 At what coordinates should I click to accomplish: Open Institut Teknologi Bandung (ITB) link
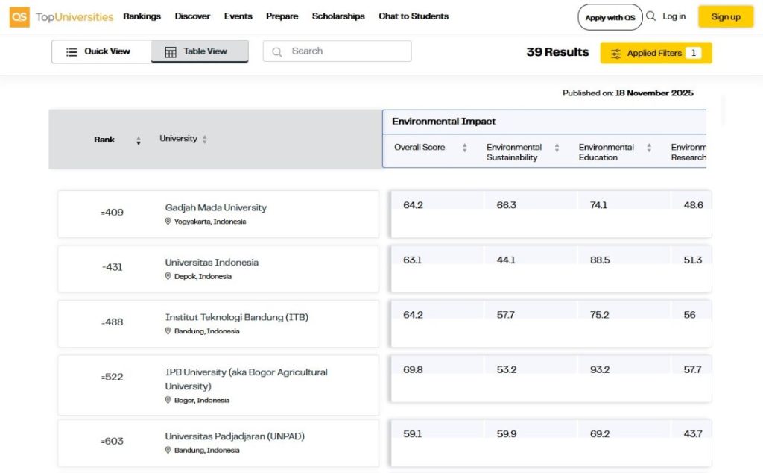coord(236,317)
